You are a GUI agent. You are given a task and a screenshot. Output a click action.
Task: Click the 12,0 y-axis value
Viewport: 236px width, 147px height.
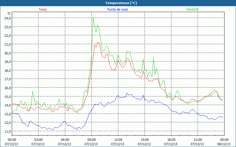8,123
